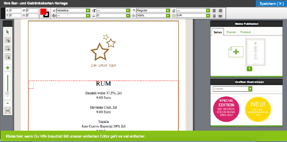
Task: Click the RUM heading on canvas
Action: (103, 84)
